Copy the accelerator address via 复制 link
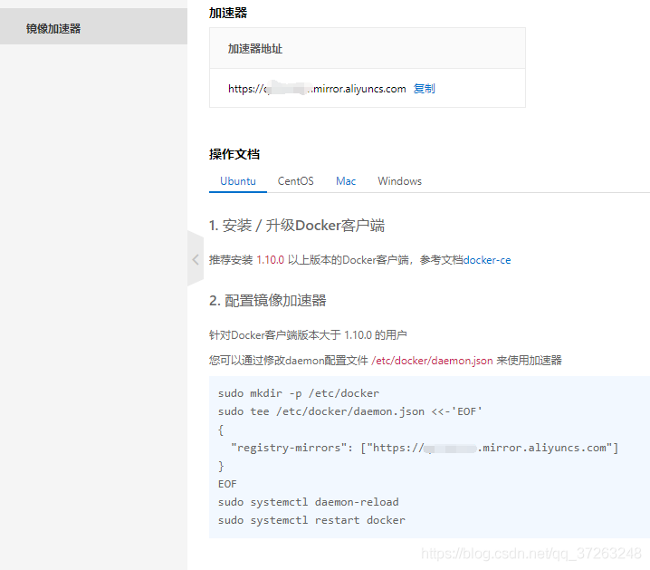Image resolution: width=650 pixels, height=570 pixels. click(424, 89)
